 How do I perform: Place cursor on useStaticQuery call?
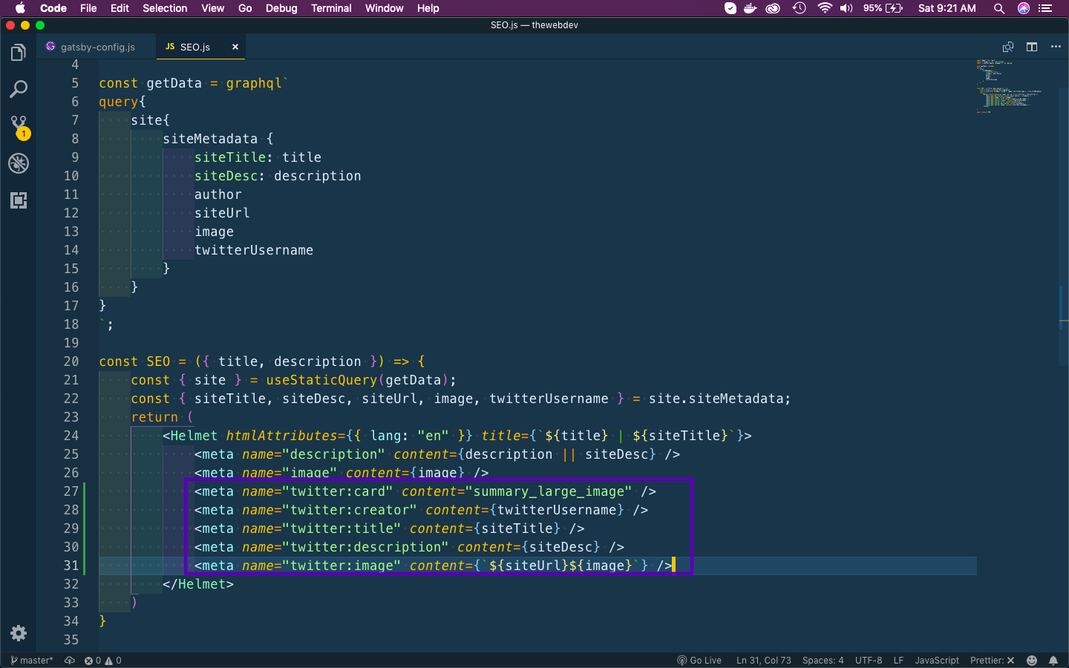(x=321, y=380)
